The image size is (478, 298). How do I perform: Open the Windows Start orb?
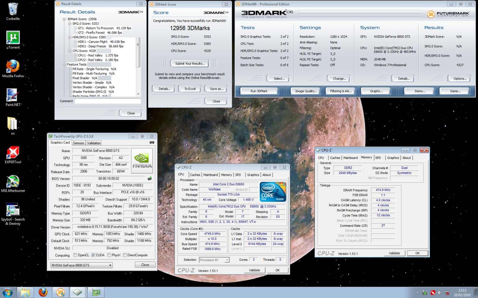[x=7, y=292]
